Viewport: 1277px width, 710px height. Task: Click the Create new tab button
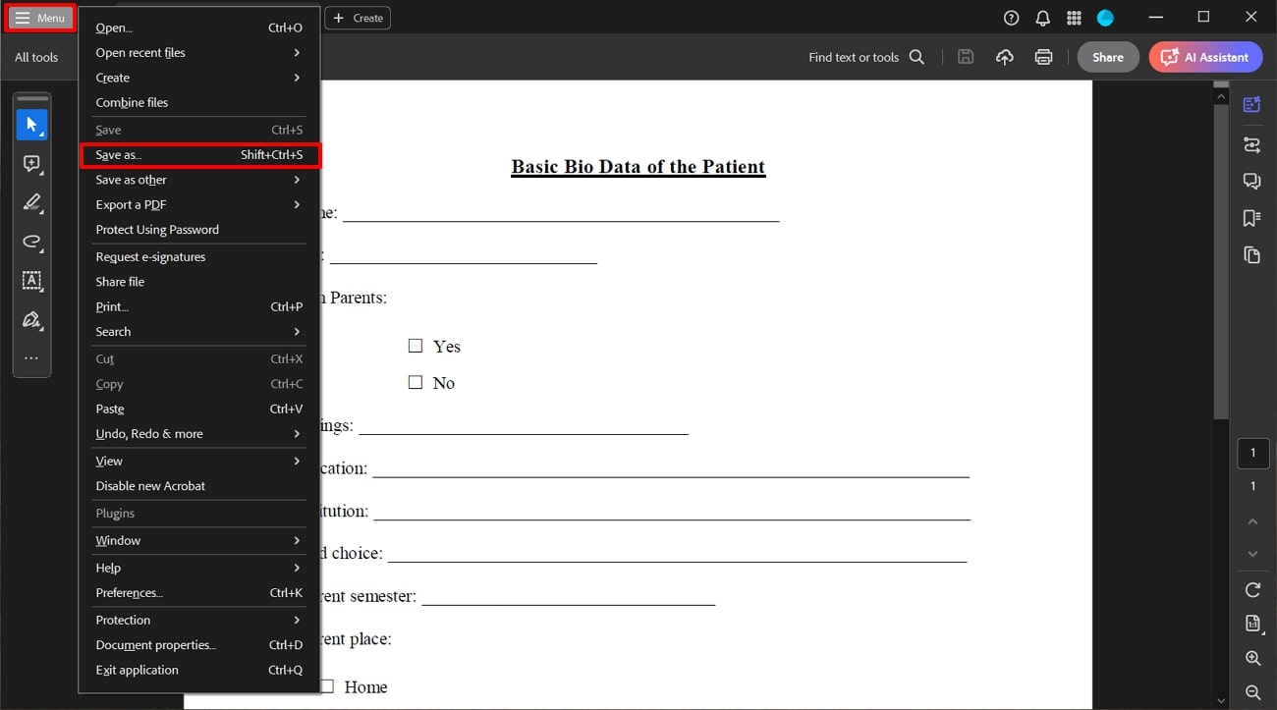pos(358,18)
